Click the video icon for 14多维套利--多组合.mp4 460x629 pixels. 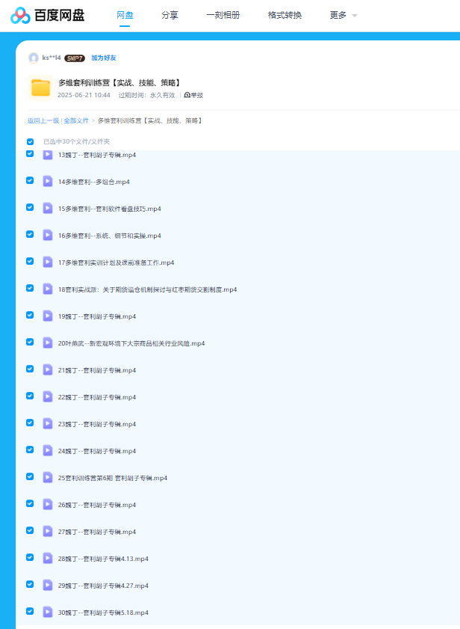48,181
